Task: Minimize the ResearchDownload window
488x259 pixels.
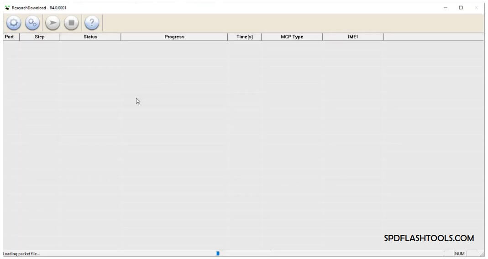Action: point(446,8)
